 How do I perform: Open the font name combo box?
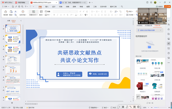click(x=62, y=11)
